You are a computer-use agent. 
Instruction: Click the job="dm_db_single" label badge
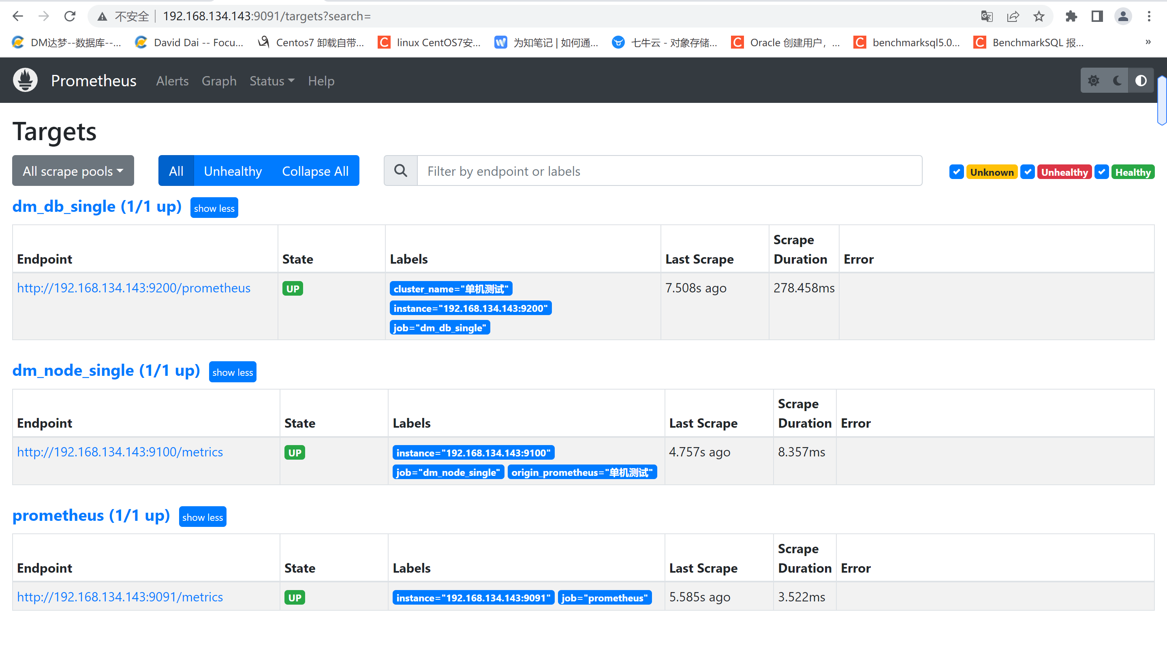tap(439, 327)
